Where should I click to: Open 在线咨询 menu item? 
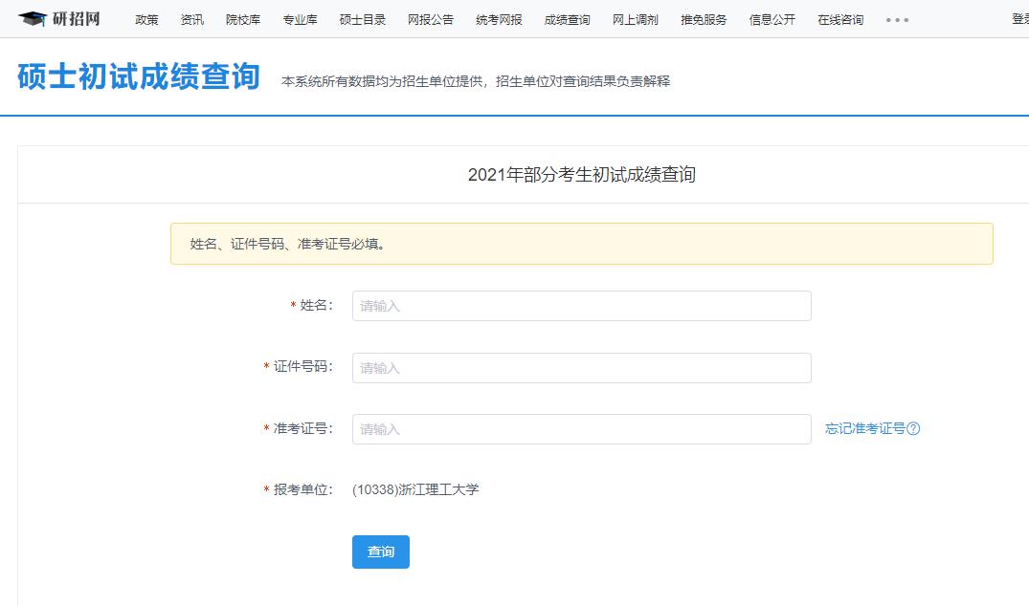pyautogui.click(x=840, y=20)
